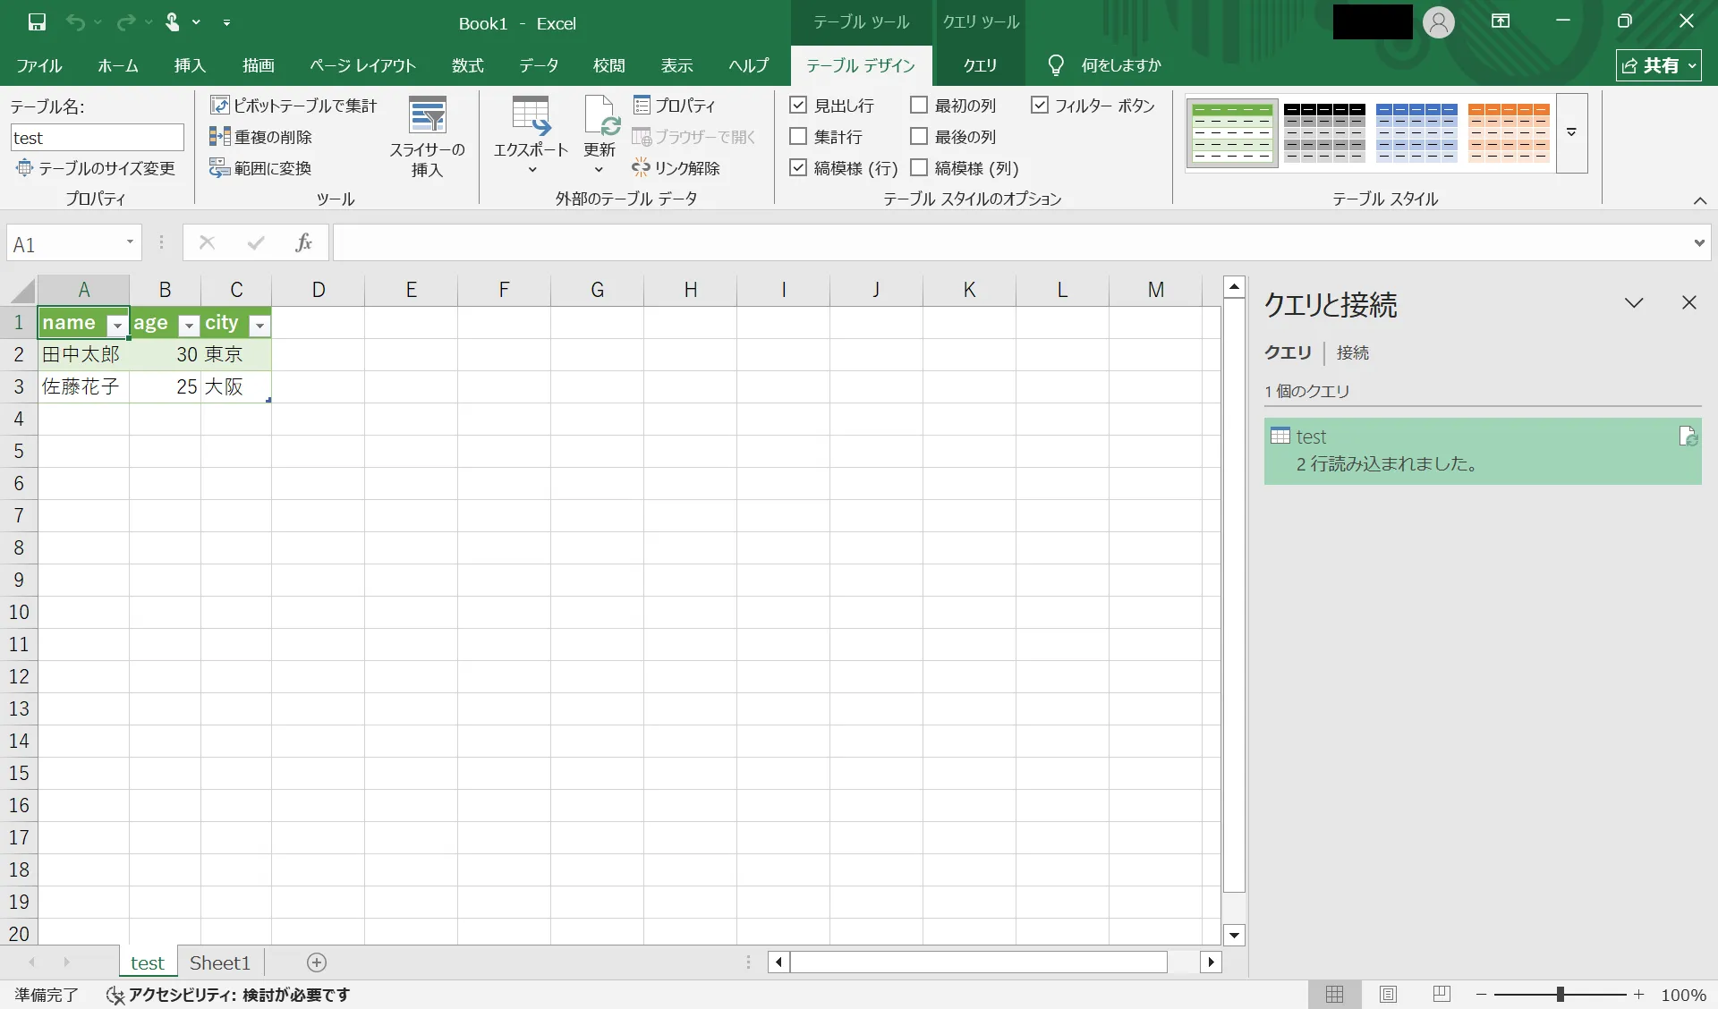The width and height of the screenshot is (1718, 1009).
Task: Click Page Layout view icon in status bar
Action: pyautogui.click(x=1388, y=994)
